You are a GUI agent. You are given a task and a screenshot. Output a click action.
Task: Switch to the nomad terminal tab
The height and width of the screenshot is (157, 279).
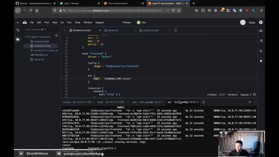(x=77, y=102)
